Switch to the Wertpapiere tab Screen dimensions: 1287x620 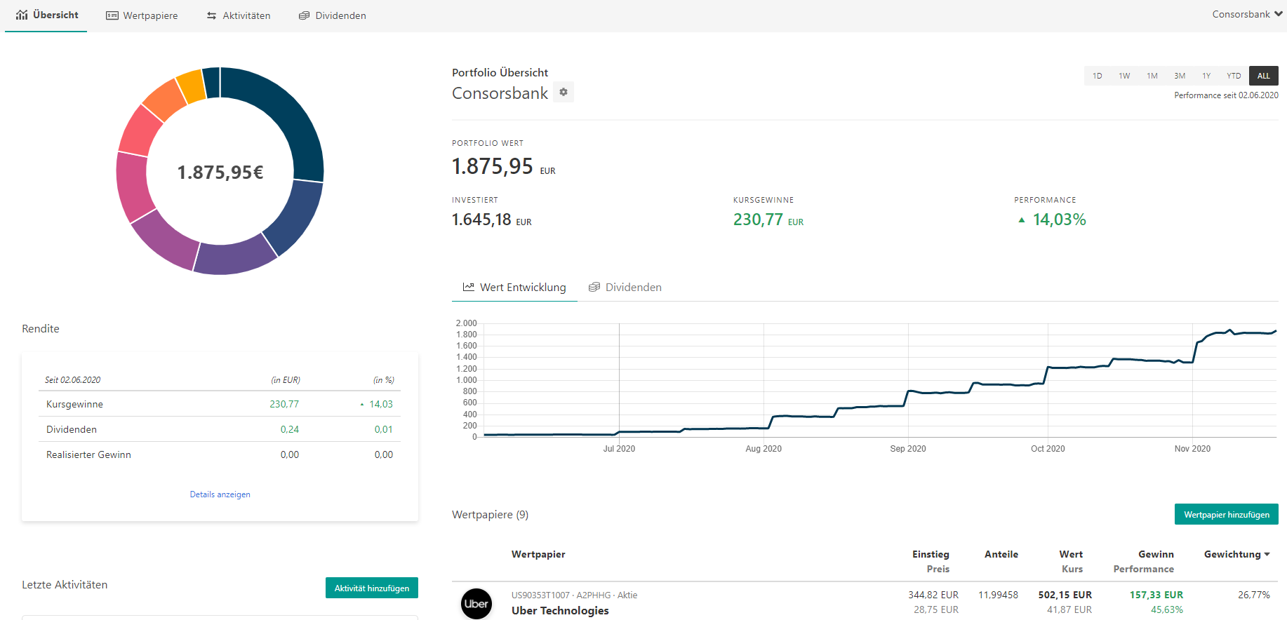[x=142, y=15]
